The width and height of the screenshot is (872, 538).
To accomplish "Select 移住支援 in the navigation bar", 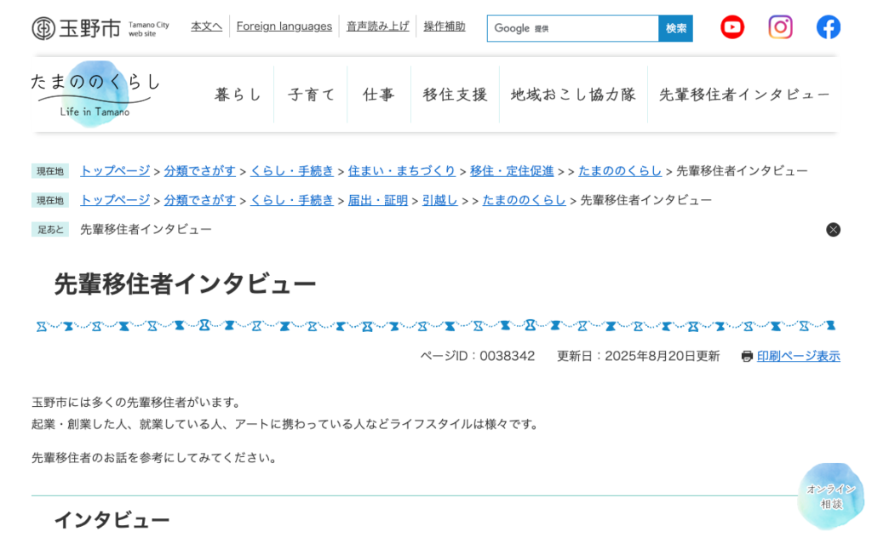I will 454,94.
